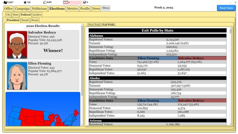Screen dimensions: 238x134
Task: Click the thumbs-up approval icon
Action: [x=45, y=2]
